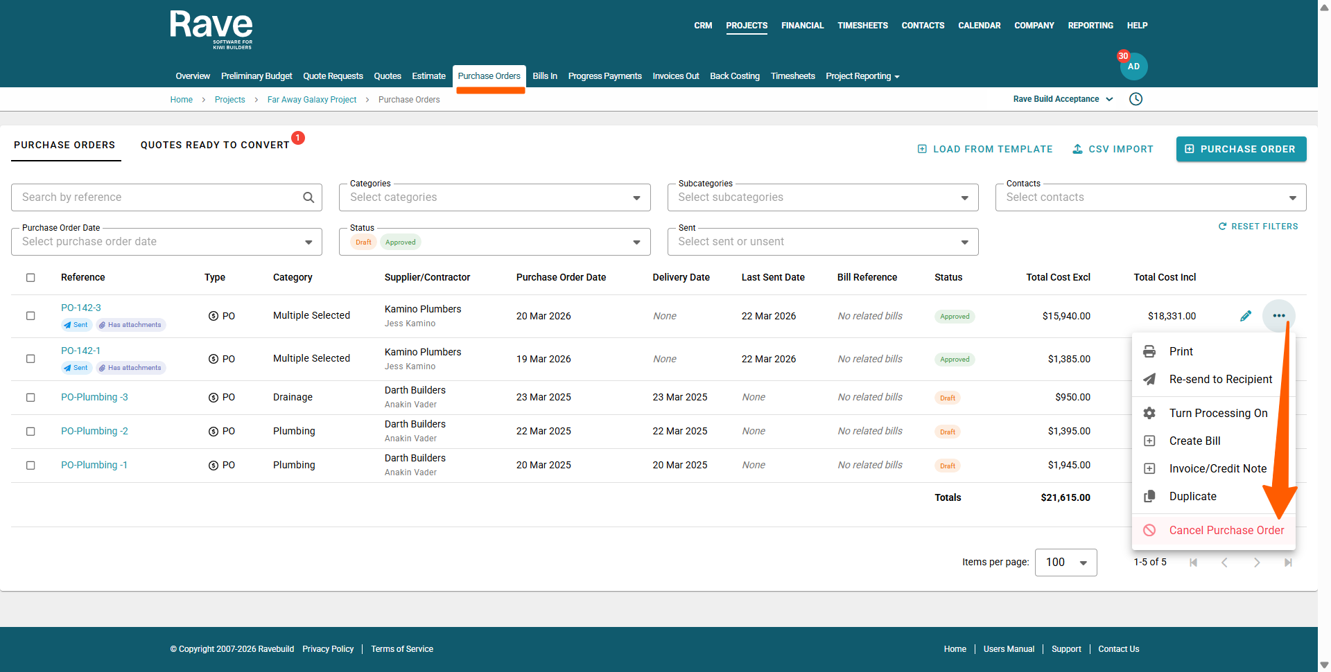Expand the Rave Build Acceptance selector
The width and height of the screenshot is (1331, 672).
pos(1063,99)
